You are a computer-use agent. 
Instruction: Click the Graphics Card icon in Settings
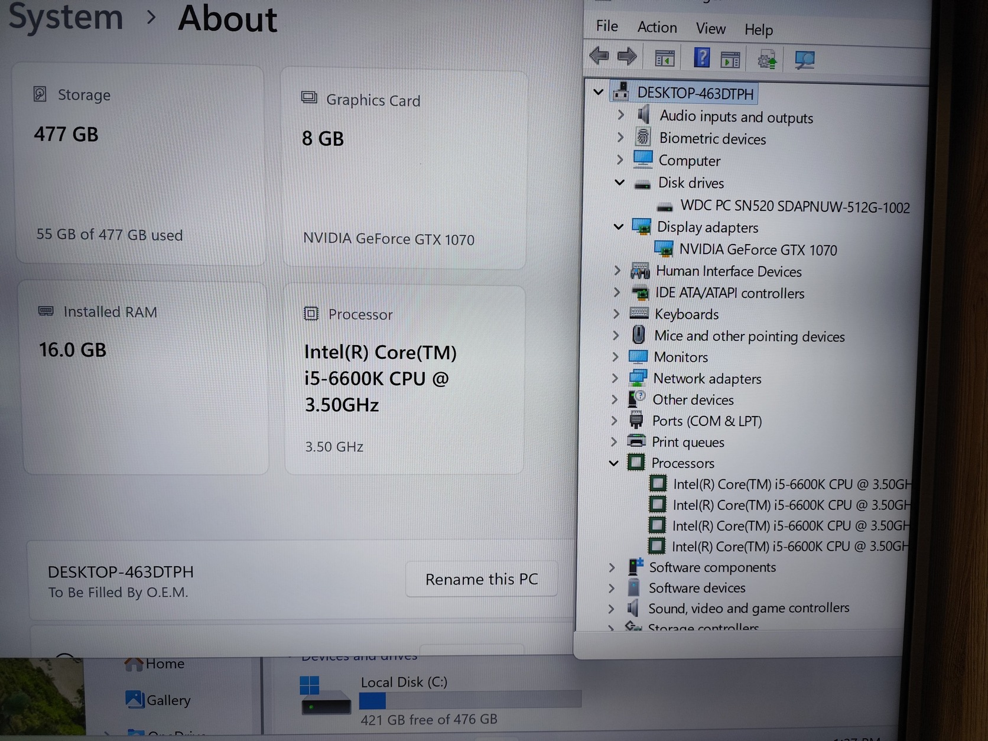(x=309, y=97)
